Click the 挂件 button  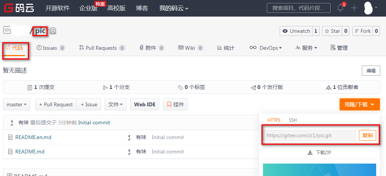(175, 104)
